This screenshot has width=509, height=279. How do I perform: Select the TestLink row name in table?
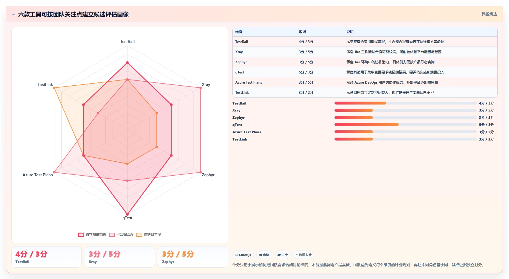click(x=242, y=93)
